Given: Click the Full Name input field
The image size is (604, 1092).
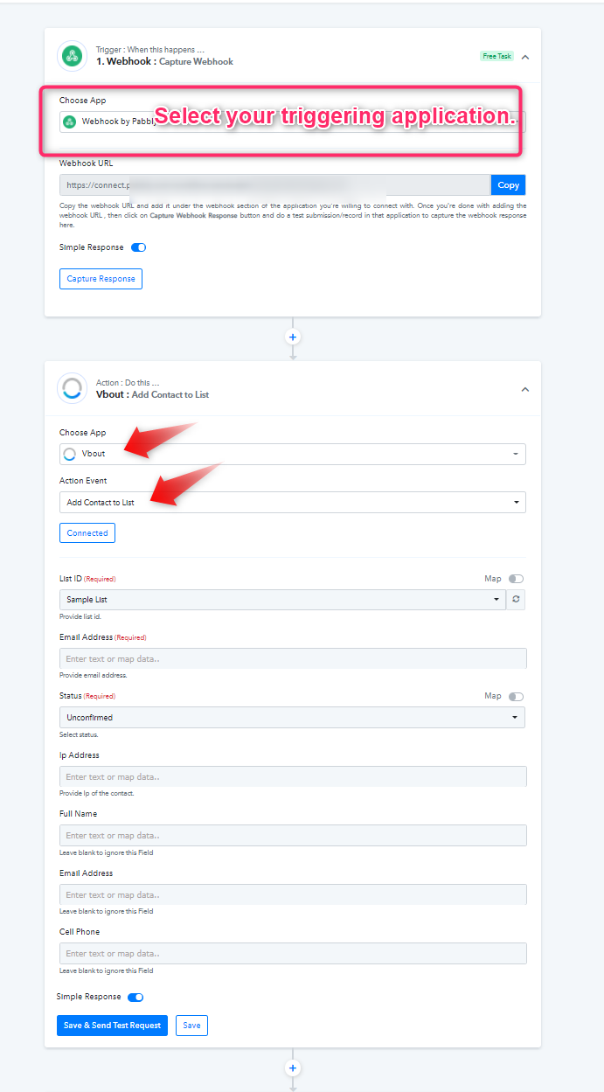Looking at the screenshot, I should (293, 835).
